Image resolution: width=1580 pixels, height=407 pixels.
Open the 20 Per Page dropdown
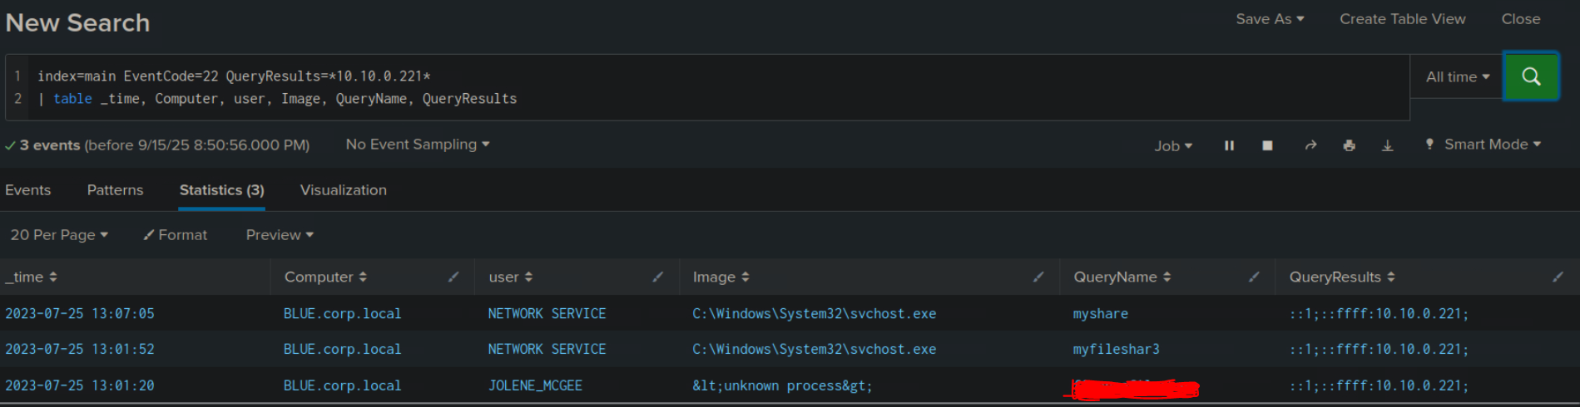point(59,235)
